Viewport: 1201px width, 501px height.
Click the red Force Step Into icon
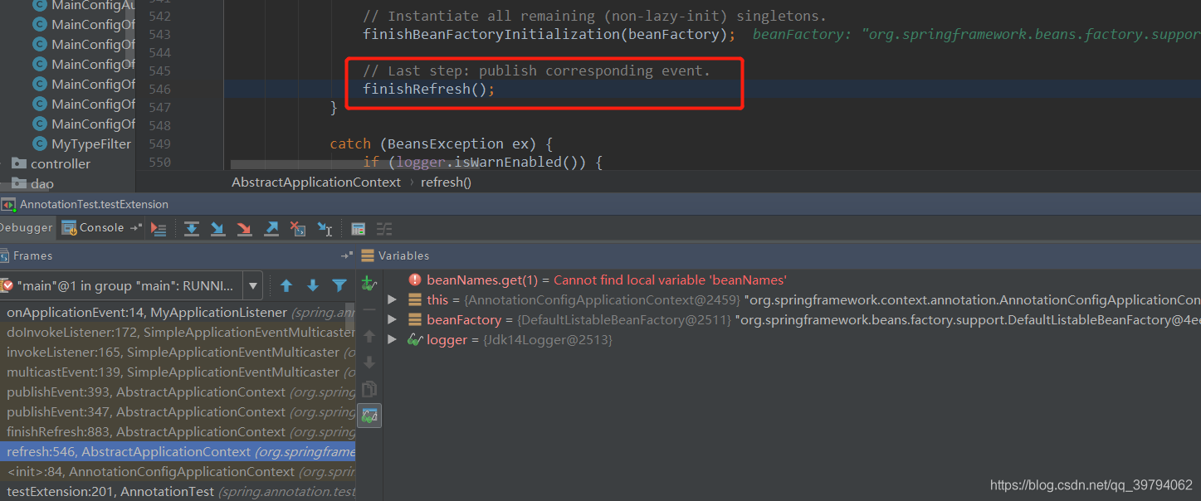point(244,229)
